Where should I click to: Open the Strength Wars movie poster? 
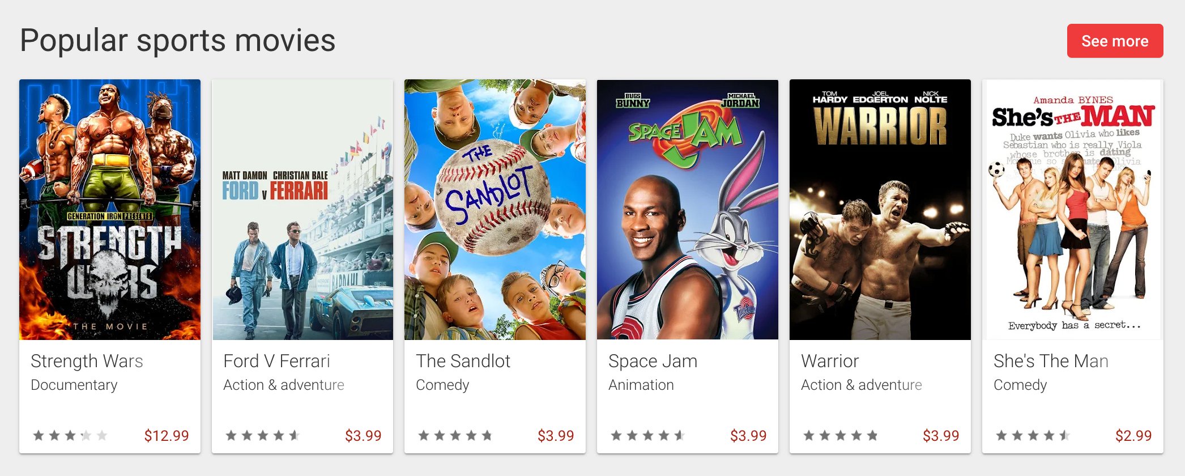tap(110, 210)
